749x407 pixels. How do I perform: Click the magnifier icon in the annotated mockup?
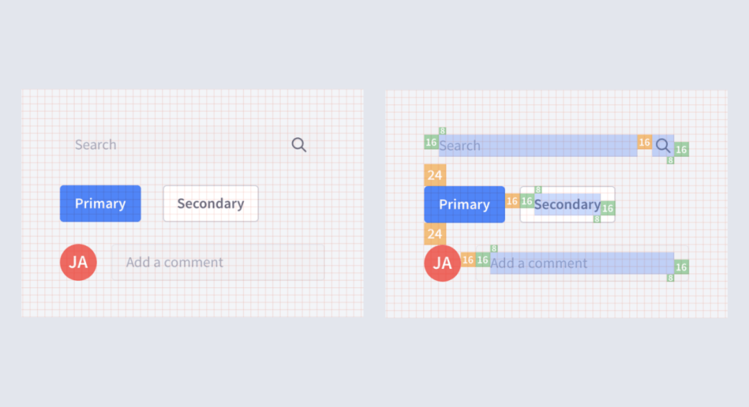[x=663, y=146]
